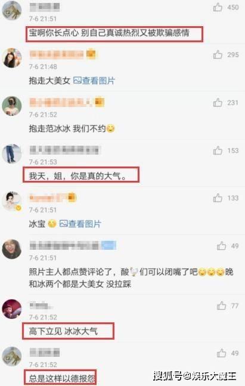Like the comment with 231 likes

[218, 102]
